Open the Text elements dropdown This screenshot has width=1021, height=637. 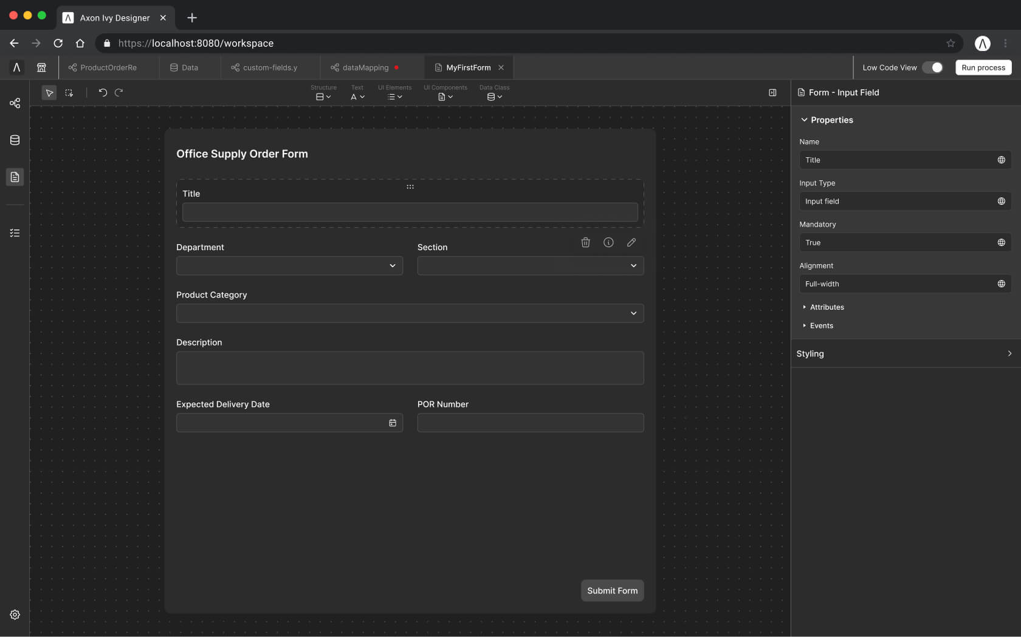pyautogui.click(x=357, y=92)
